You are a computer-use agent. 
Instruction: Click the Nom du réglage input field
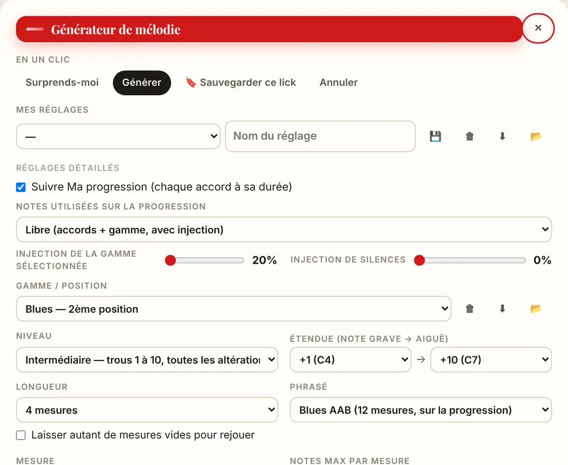point(320,137)
